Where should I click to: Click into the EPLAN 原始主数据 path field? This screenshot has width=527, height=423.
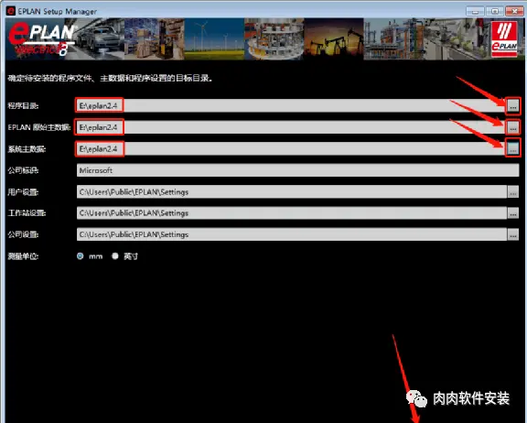pyautogui.click(x=291, y=127)
